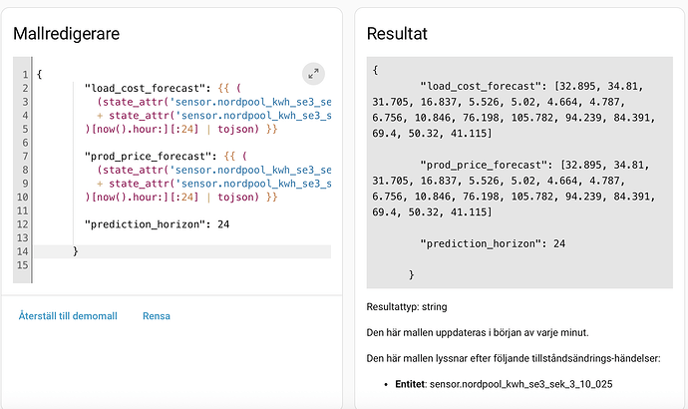
Task: Select line number 1 in gutter
Action: click(x=26, y=75)
